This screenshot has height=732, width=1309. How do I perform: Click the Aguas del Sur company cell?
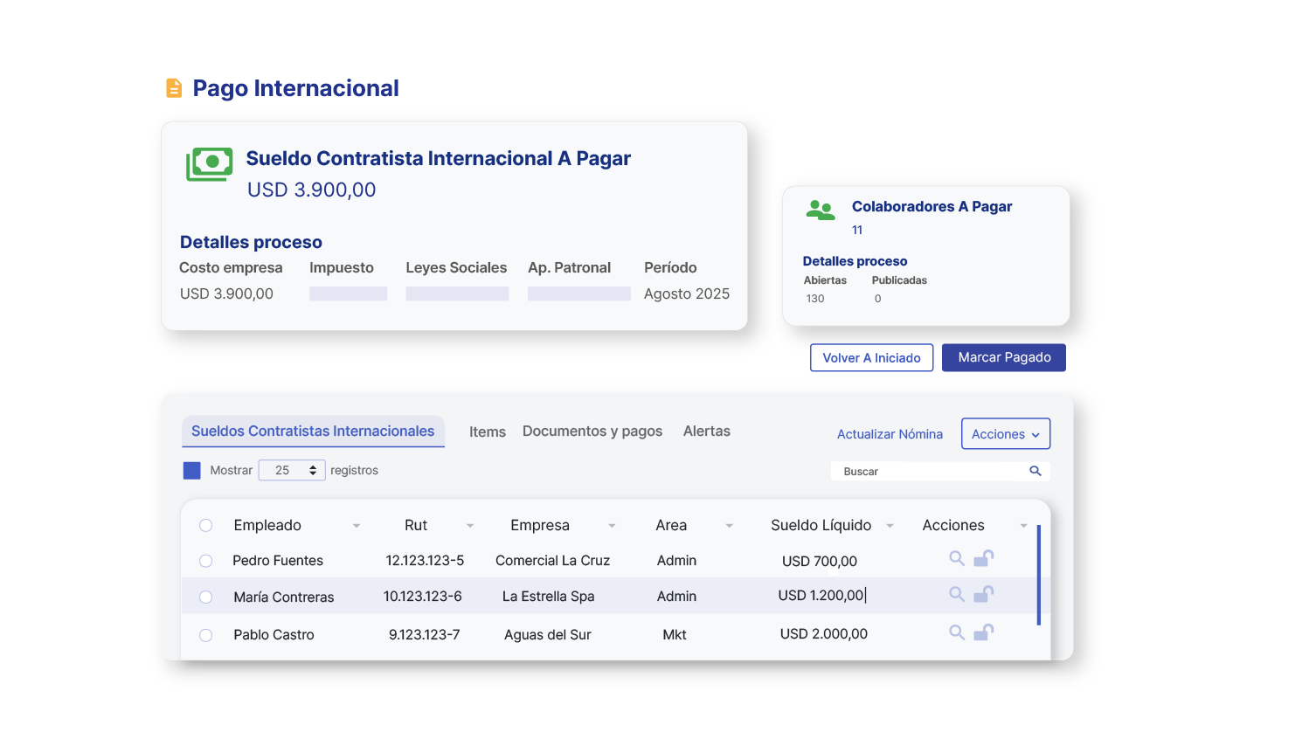click(x=548, y=635)
